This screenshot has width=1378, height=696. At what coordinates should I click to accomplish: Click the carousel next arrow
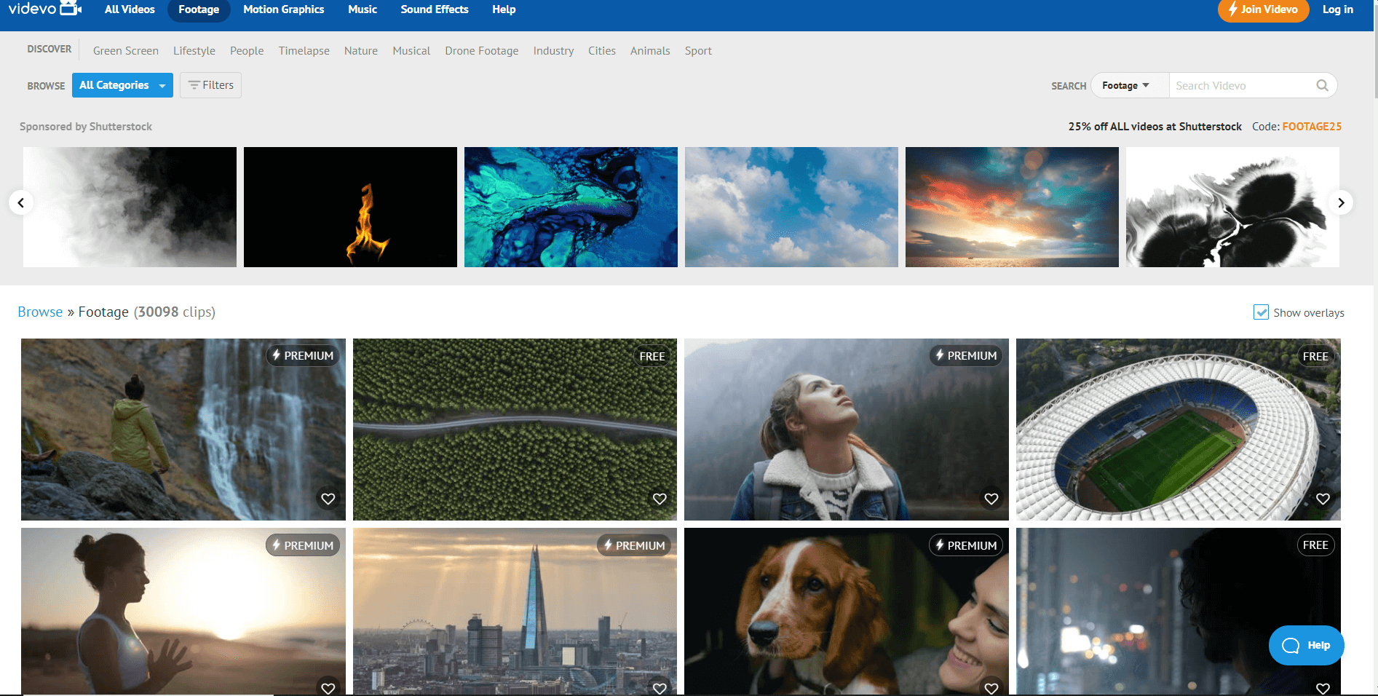point(1341,202)
